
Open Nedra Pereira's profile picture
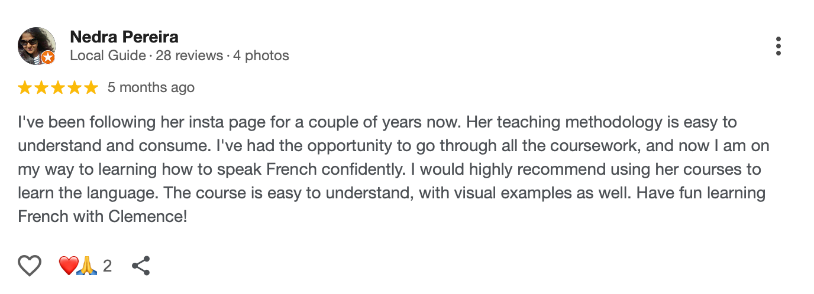point(36,44)
